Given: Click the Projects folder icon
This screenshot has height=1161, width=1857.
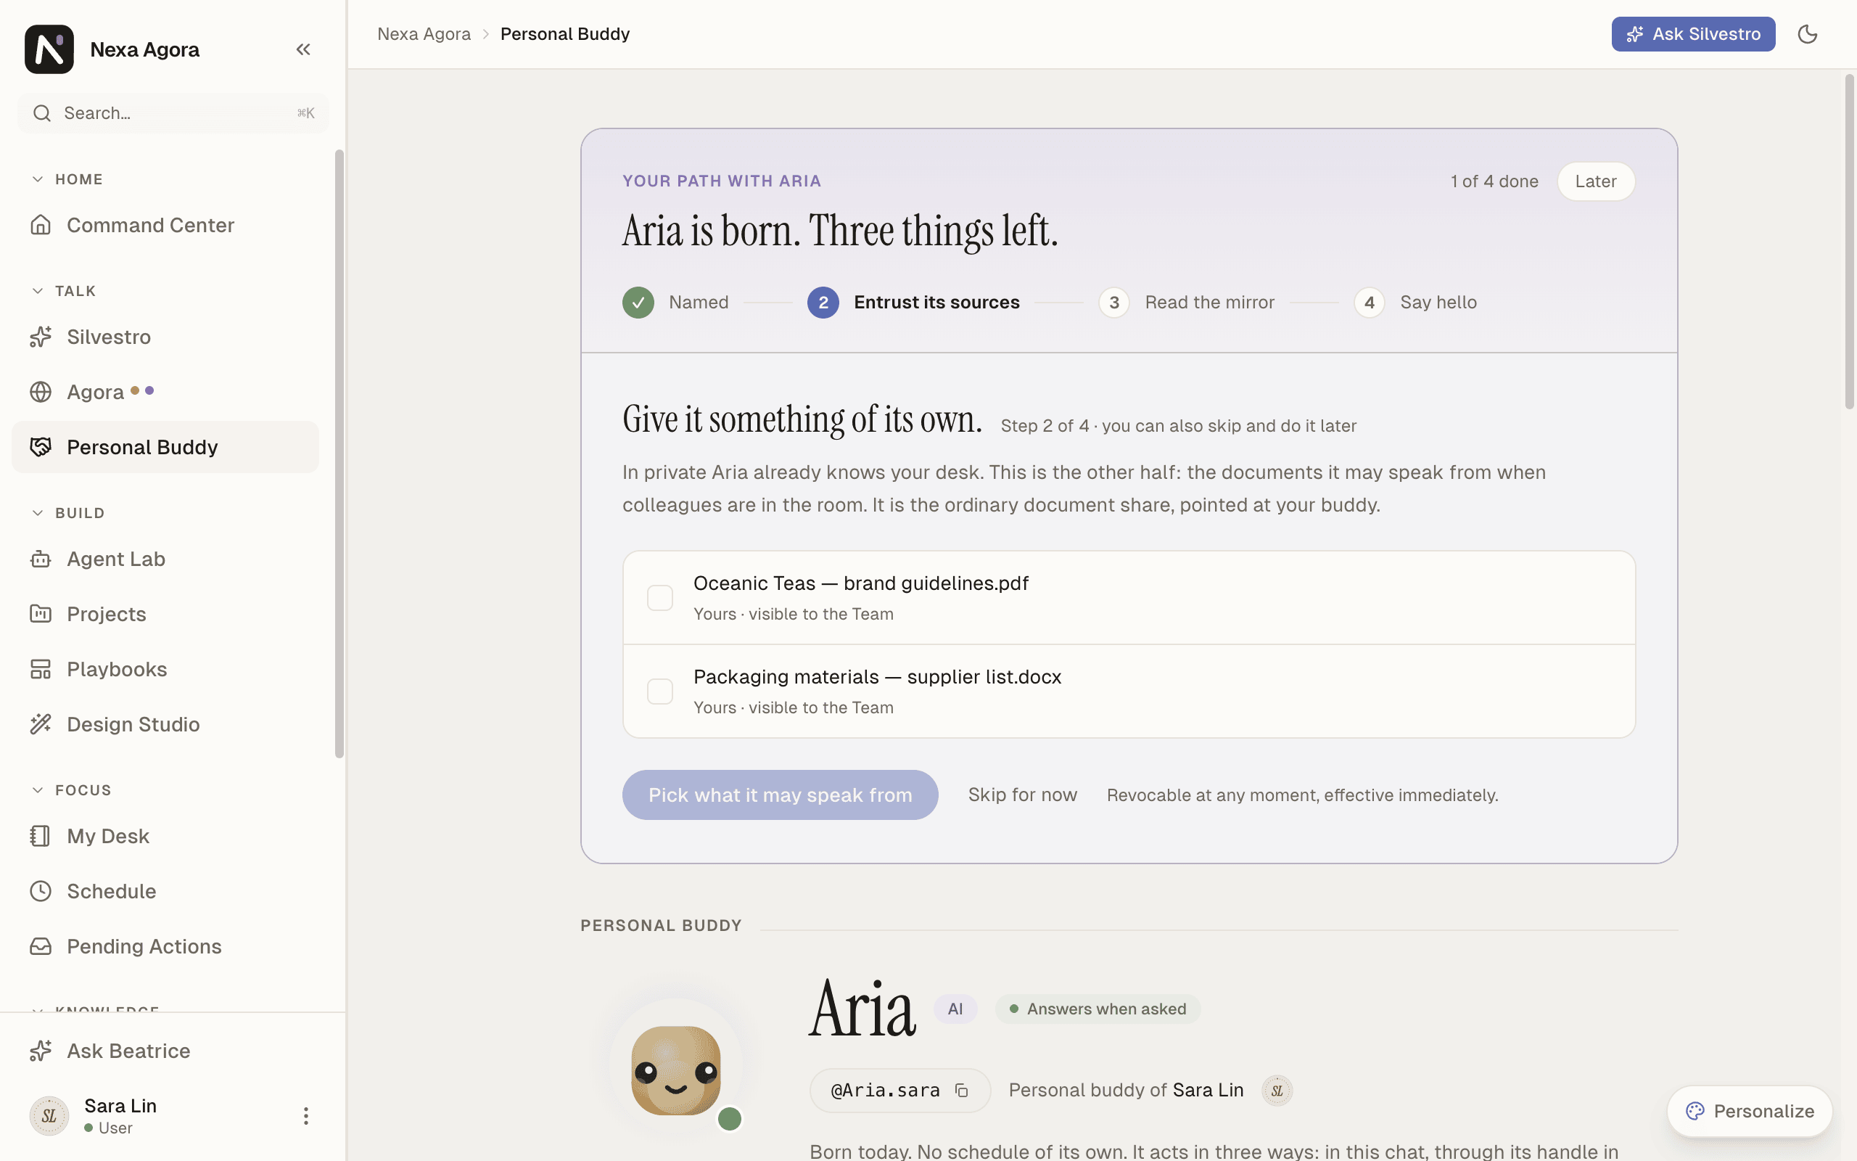Looking at the screenshot, I should pyautogui.click(x=41, y=614).
